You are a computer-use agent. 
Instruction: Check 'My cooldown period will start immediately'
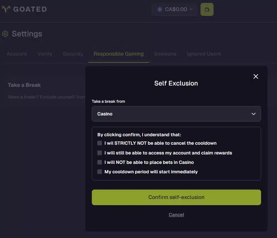(x=99, y=171)
